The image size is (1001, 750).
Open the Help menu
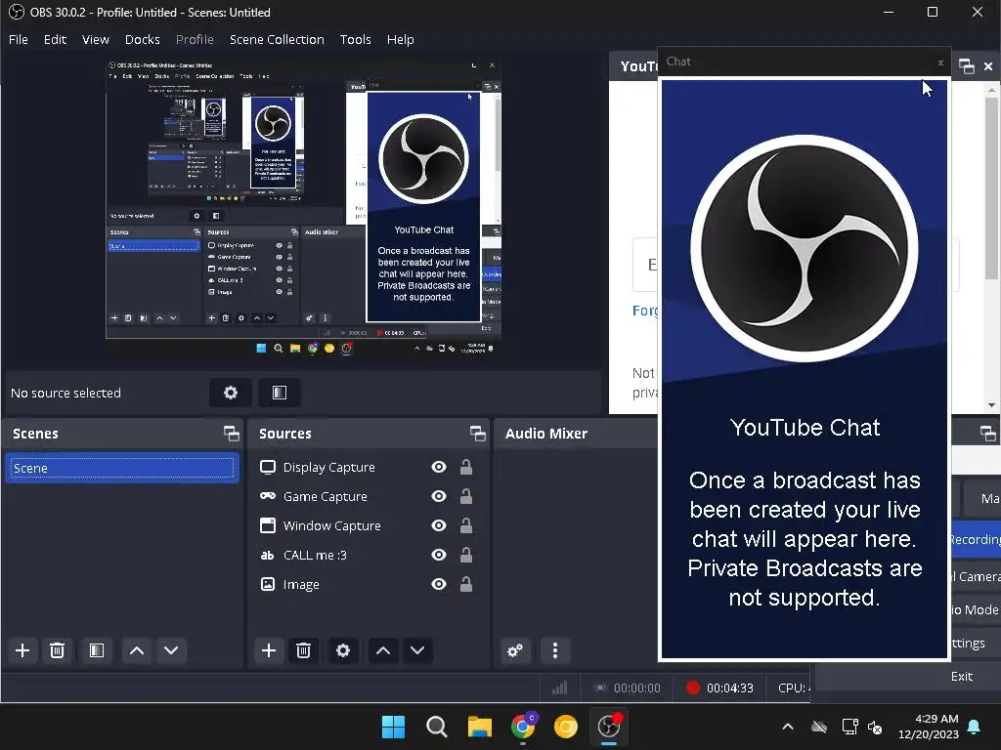[x=400, y=39]
